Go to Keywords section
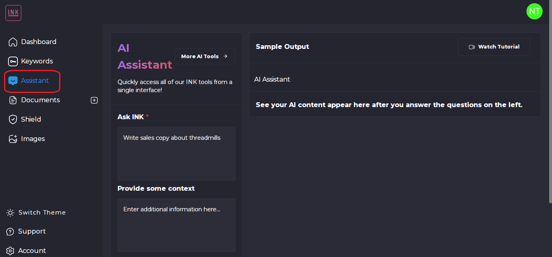The image size is (552, 257). 37,61
